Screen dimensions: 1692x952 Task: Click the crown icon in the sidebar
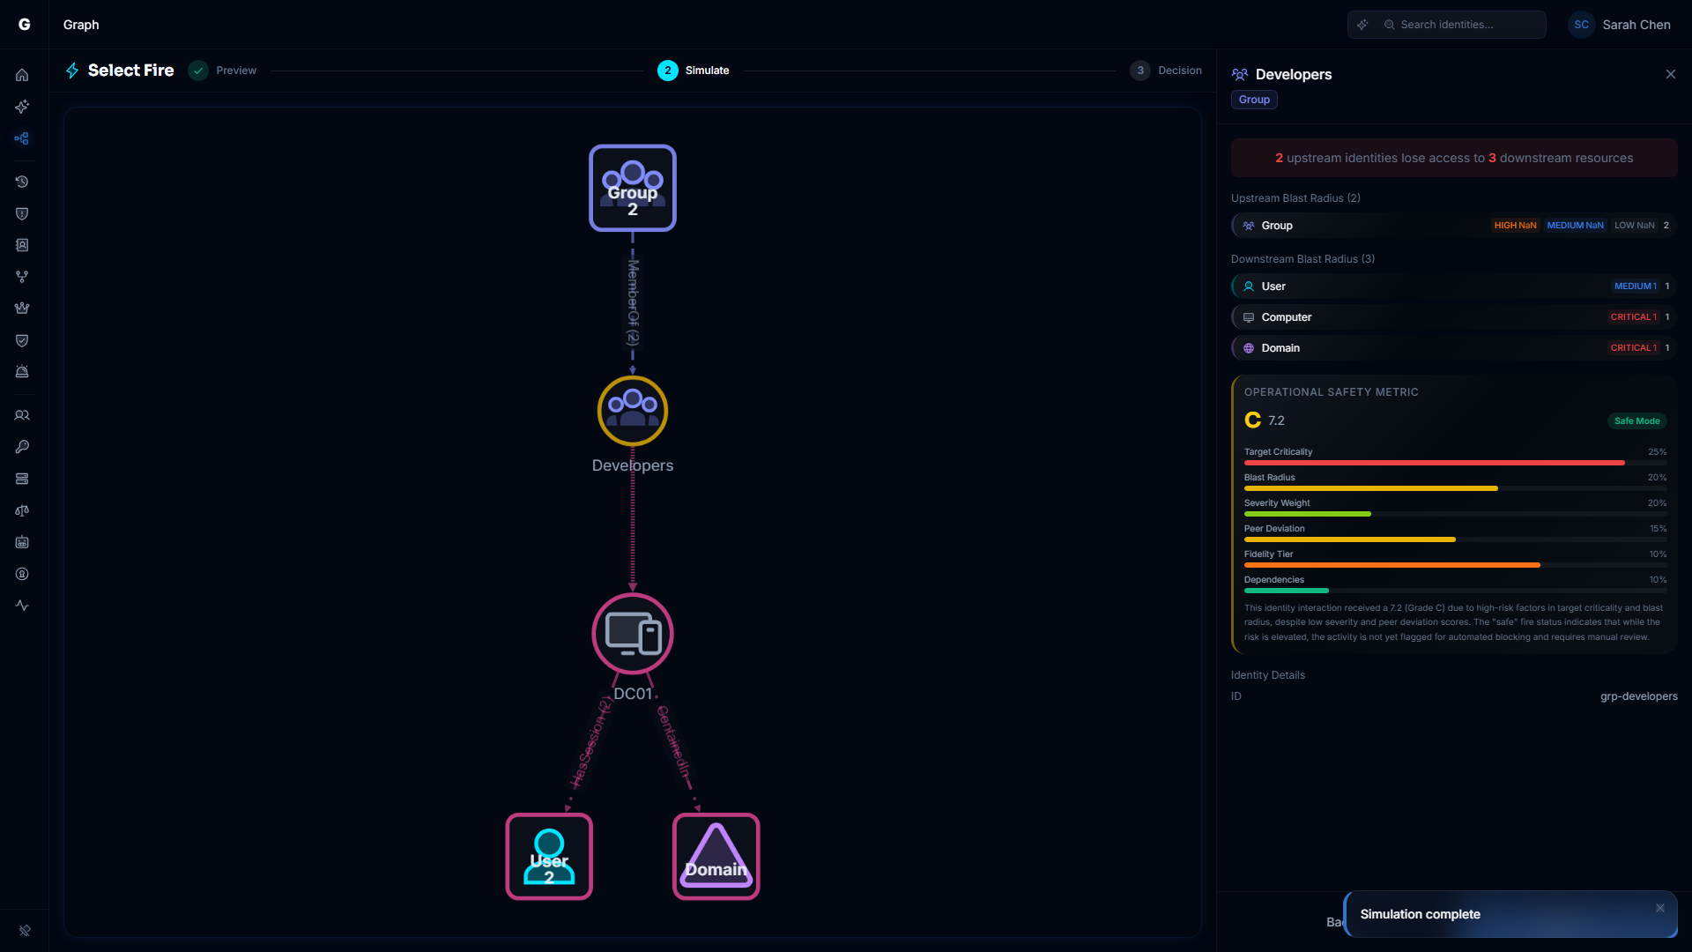tap(22, 308)
